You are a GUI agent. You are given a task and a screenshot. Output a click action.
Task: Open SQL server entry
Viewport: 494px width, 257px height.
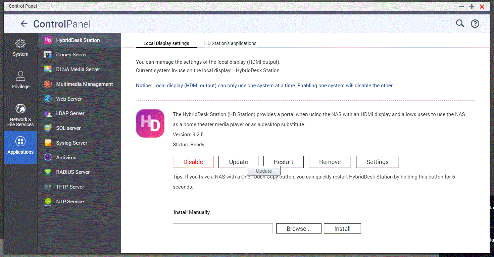pos(79,128)
